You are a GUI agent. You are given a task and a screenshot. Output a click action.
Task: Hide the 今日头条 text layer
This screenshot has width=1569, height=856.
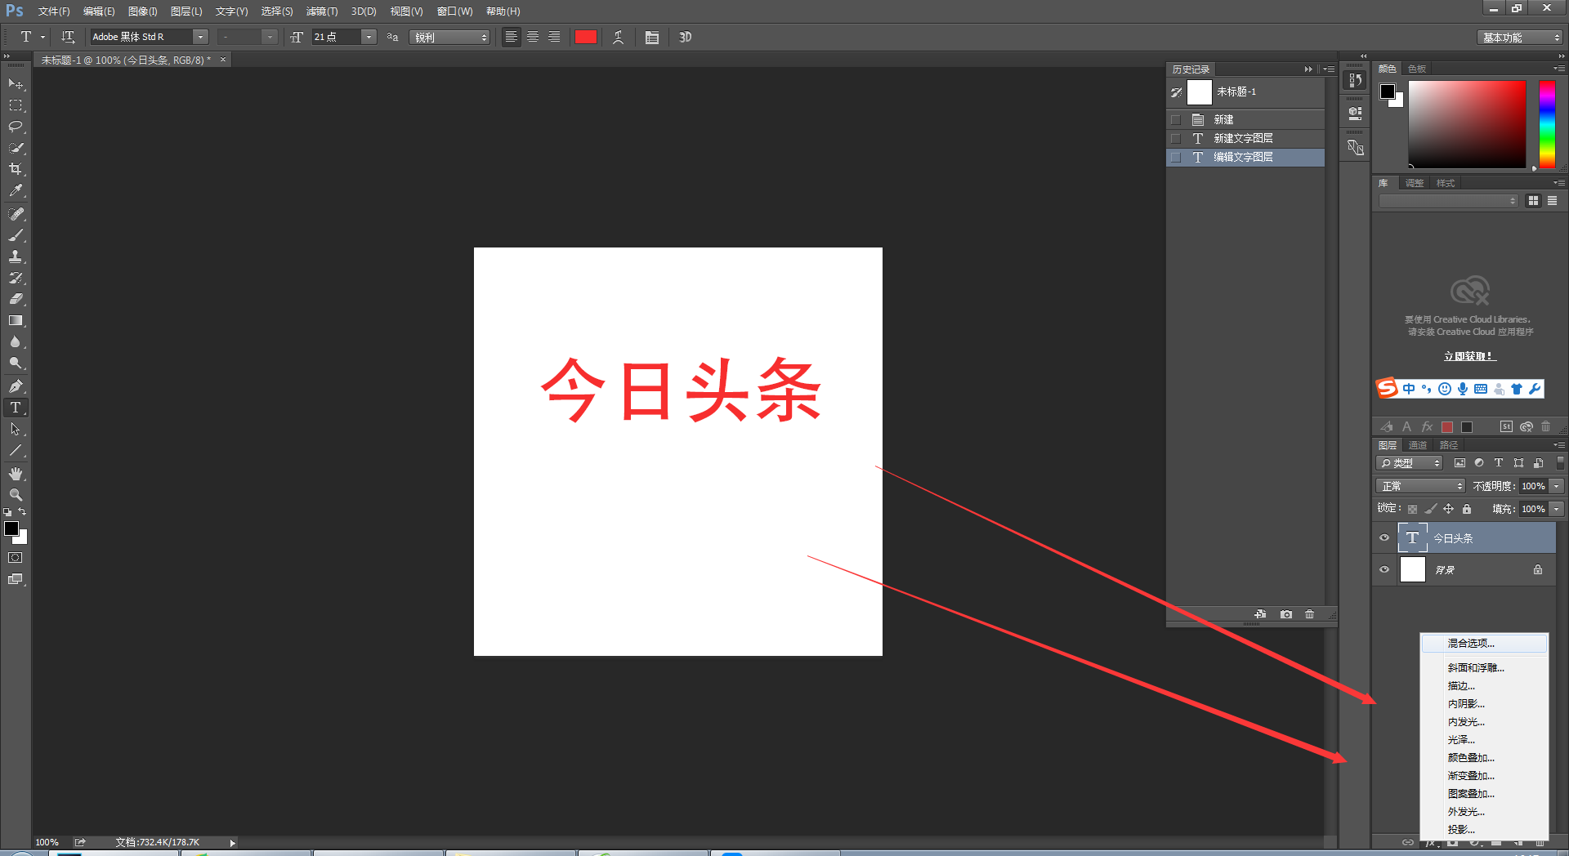(1384, 537)
